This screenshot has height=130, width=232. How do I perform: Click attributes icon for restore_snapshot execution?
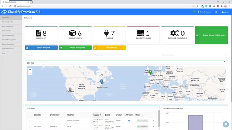click(129, 121)
